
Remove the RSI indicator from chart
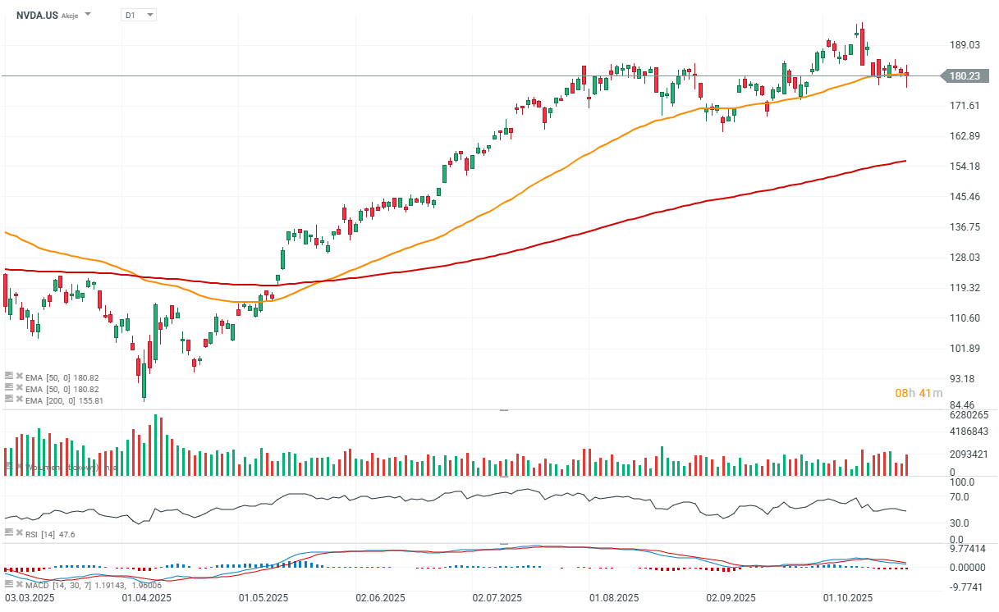click(18, 534)
